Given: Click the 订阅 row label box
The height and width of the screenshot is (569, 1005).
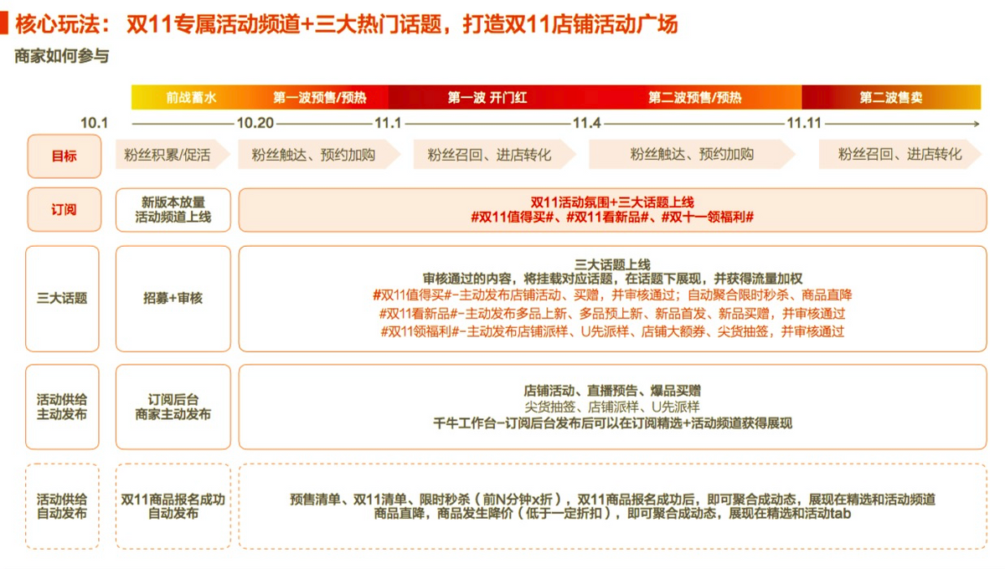Looking at the screenshot, I should tap(64, 209).
